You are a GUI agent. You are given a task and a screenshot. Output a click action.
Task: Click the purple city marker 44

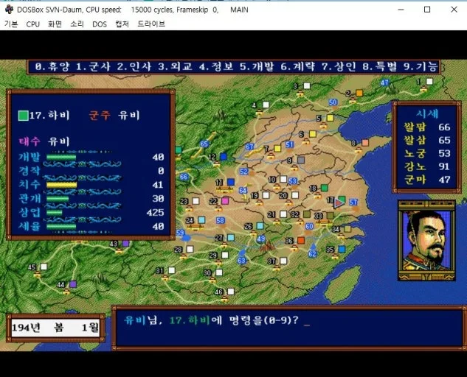point(73,284)
